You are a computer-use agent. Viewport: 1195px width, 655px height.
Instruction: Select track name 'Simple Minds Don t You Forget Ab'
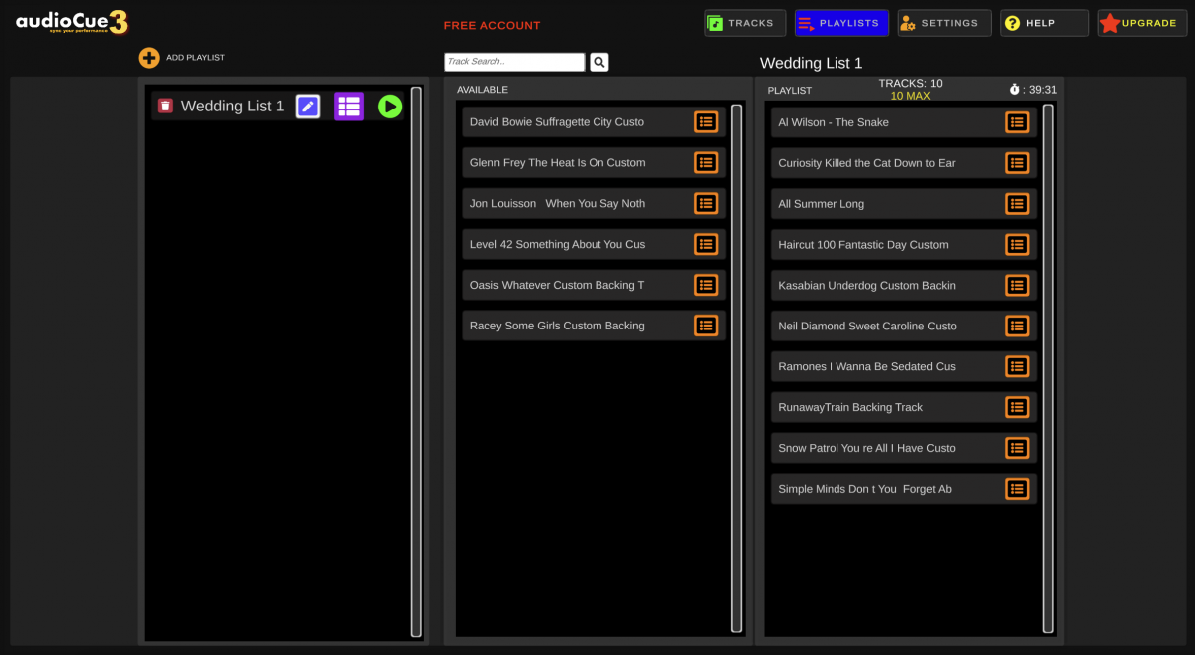pyautogui.click(x=864, y=489)
